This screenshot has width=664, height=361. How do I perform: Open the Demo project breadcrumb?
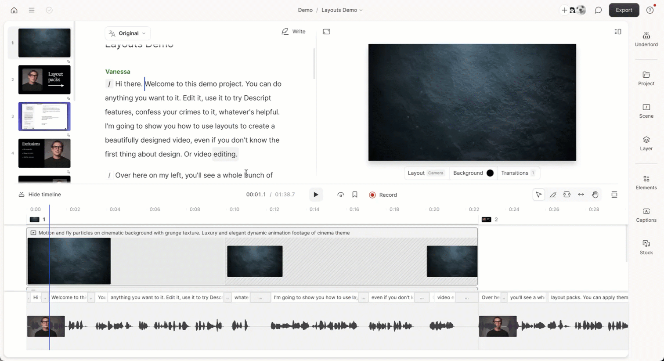pyautogui.click(x=305, y=10)
